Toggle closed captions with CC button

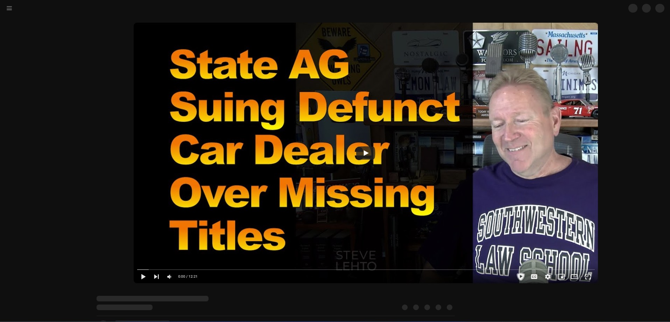click(534, 277)
